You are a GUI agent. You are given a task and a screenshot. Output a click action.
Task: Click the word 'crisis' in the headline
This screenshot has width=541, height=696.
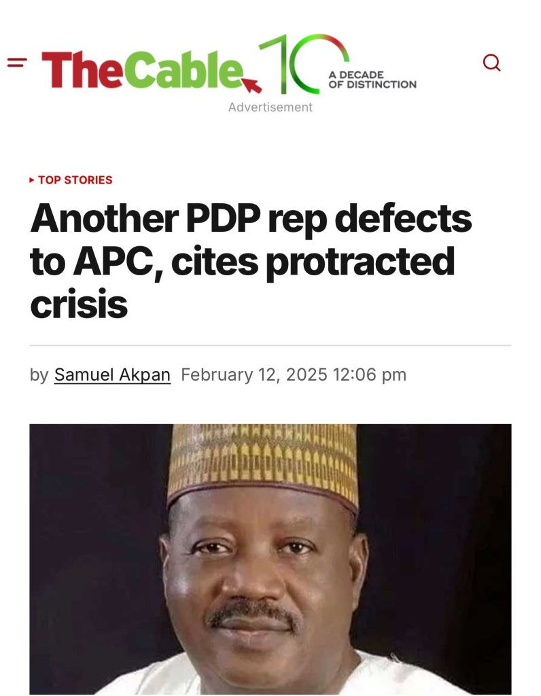[x=79, y=304]
